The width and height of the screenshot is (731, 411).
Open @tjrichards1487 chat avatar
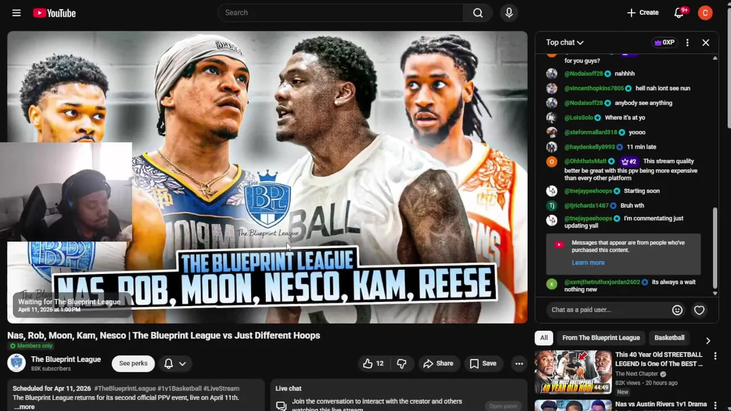tap(552, 205)
